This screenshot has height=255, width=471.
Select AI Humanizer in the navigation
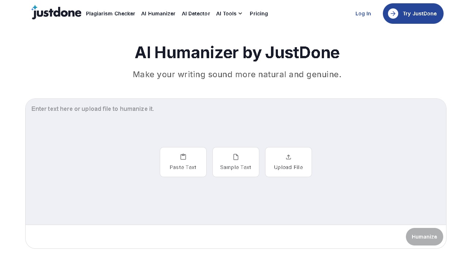(x=158, y=14)
